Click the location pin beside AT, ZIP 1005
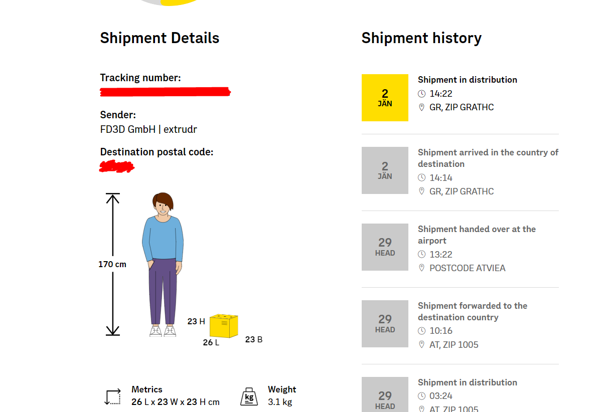The image size is (602, 412). (x=421, y=345)
